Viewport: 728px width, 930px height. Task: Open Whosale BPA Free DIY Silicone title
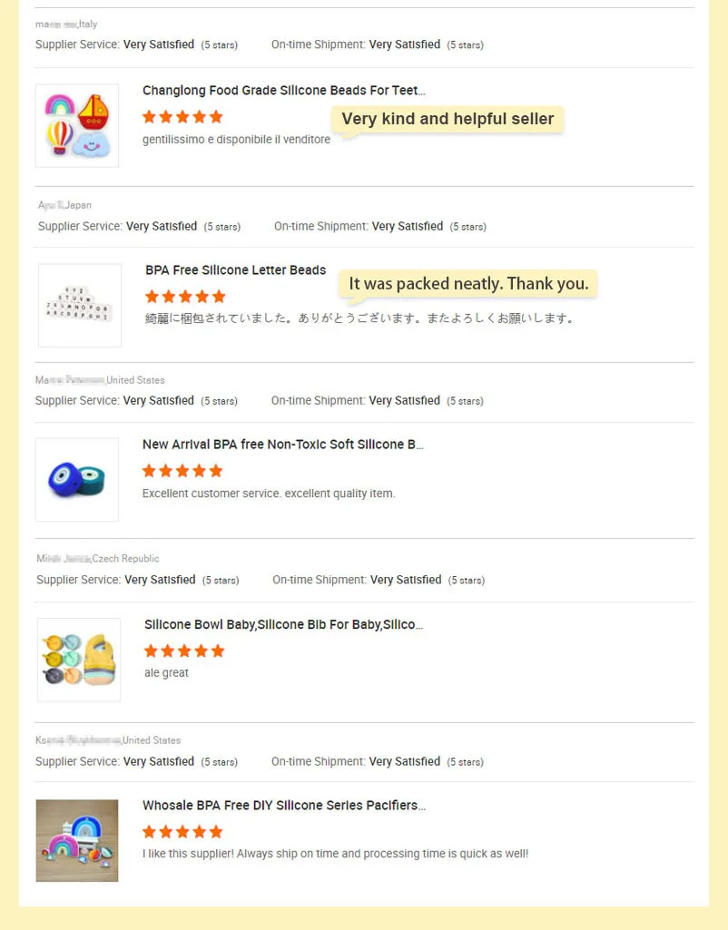(283, 806)
